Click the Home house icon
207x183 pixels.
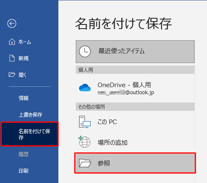coord(12,41)
